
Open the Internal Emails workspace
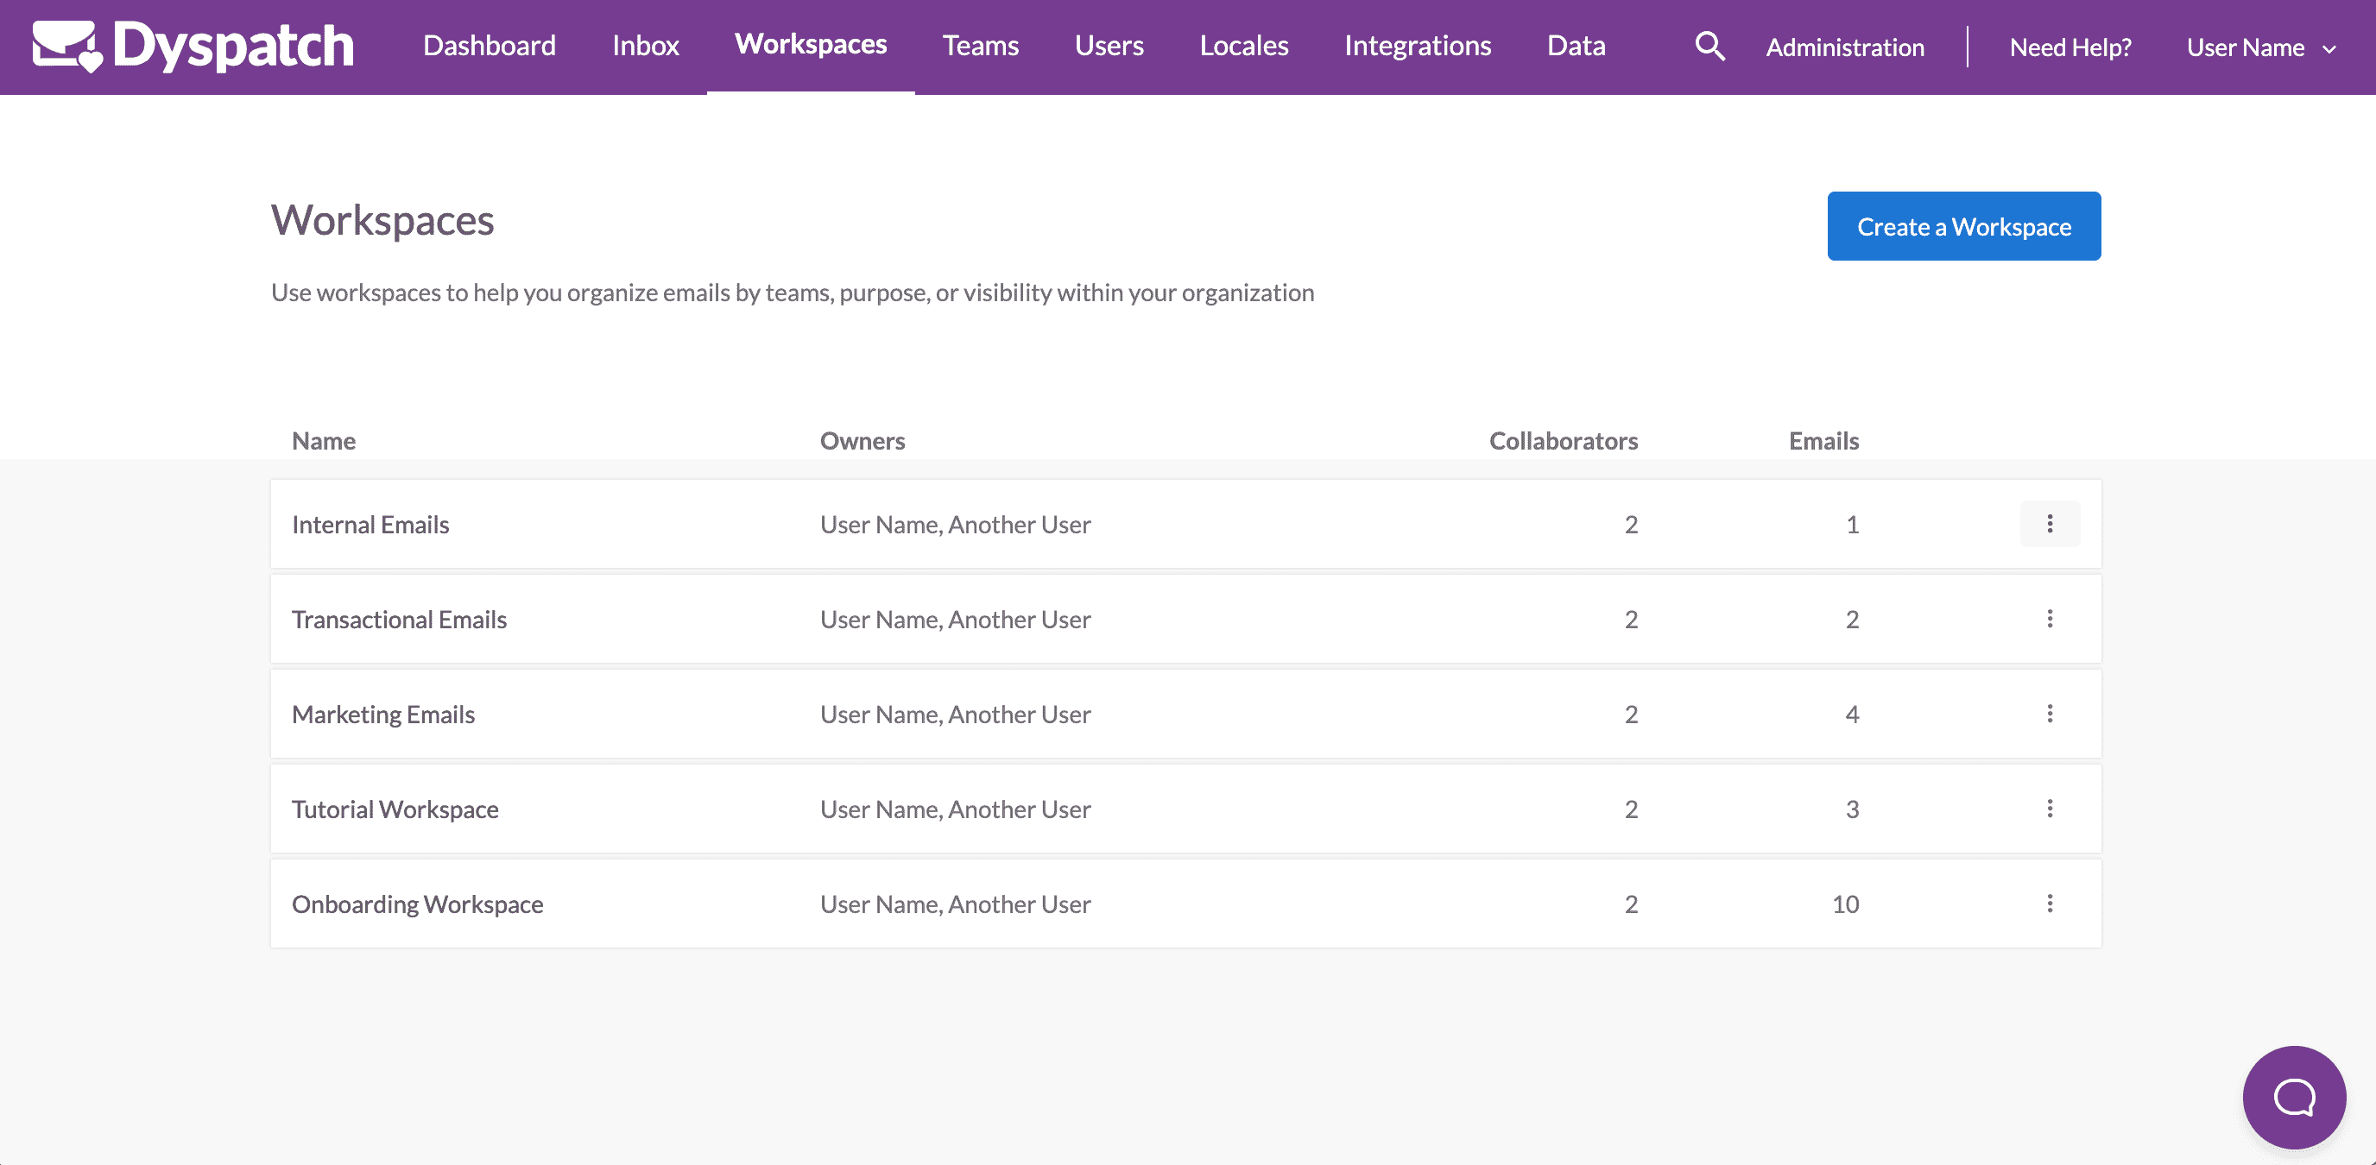coord(370,525)
